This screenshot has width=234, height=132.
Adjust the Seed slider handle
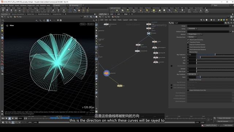200,77
